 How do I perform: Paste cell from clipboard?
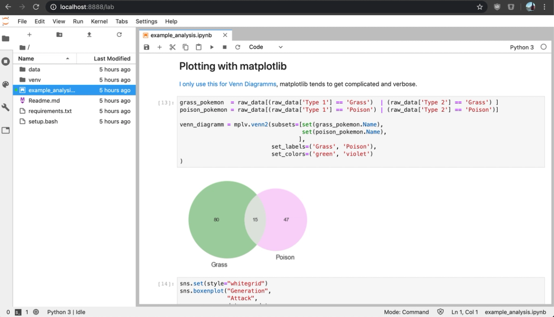[199, 47]
